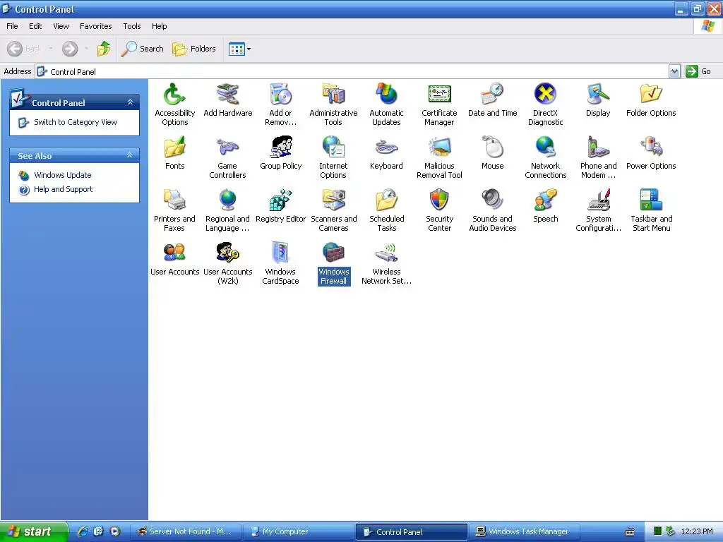Viewport: 723px width, 542px height.
Task: Toggle the Folders pane button
Action: point(194,49)
